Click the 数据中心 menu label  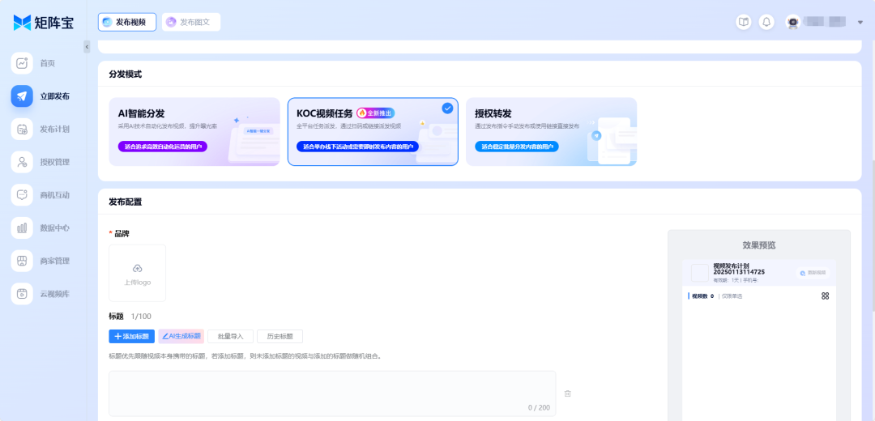tap(55, 228)
